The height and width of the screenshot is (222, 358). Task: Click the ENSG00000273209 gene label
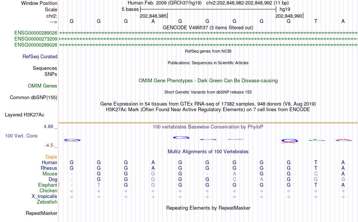[x=36, y=39]
